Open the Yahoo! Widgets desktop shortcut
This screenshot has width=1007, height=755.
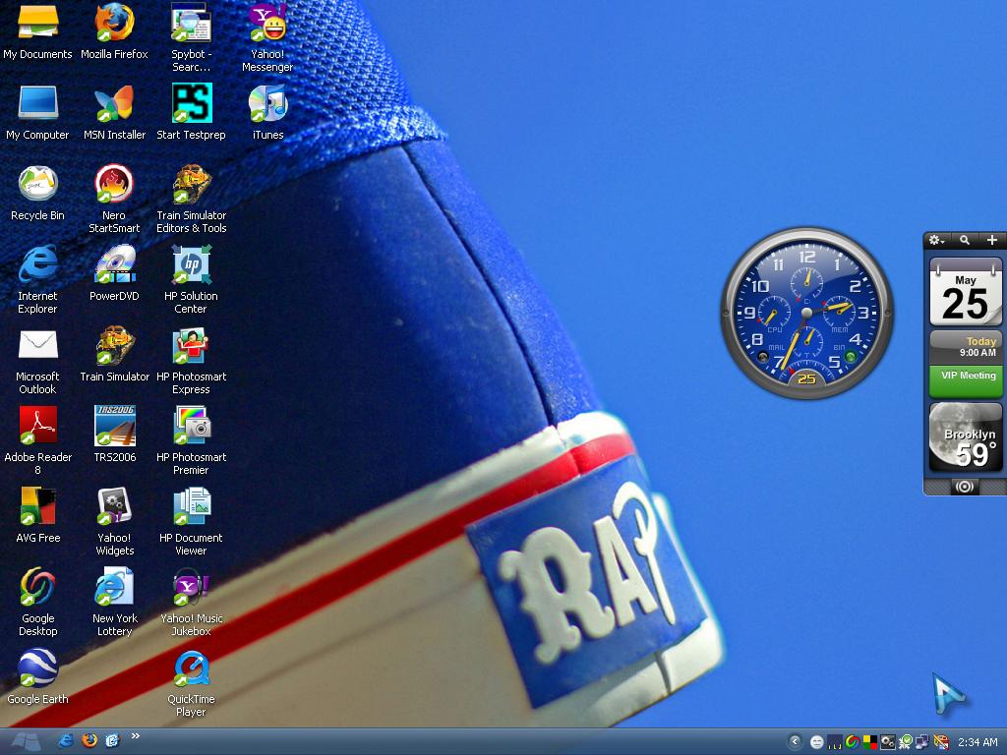click(114, 521)
